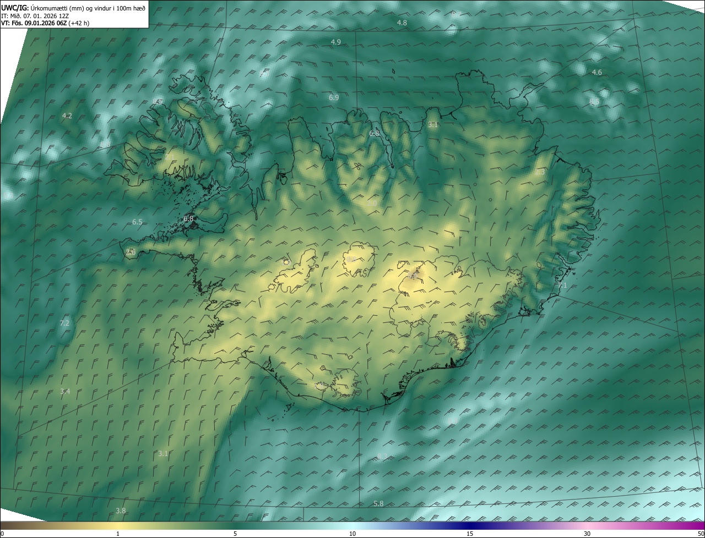Image resolution: width=705 pixels, height=538 pixels.
Task: Click the initial time 'IT: Mið. 07. 01. 2026 12Z'
Action: [x=35, y=15]
